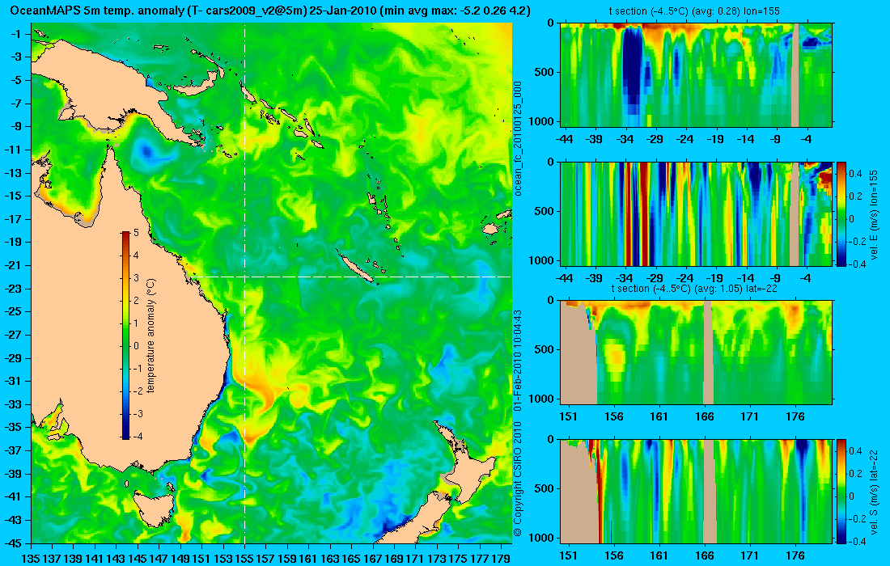Open the lat=-22 temperature section plot
The image size is (890, 566).
(x=696, y=353)
